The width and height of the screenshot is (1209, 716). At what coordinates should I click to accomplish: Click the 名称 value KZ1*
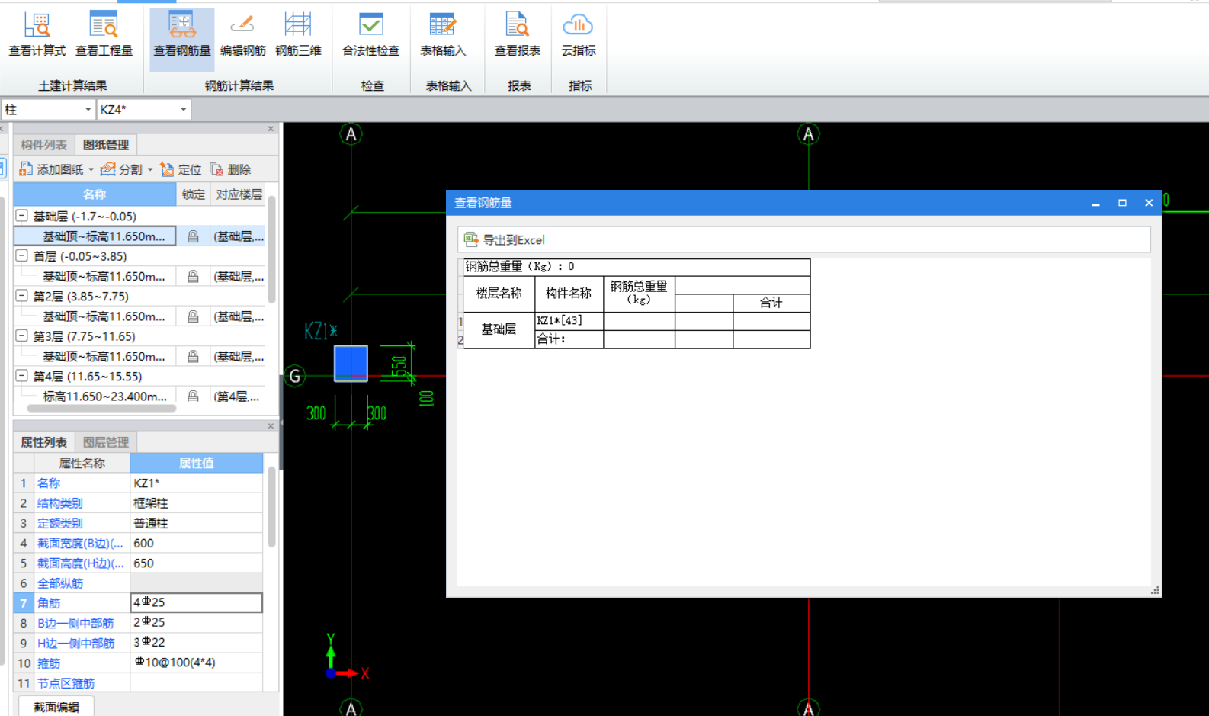pos(197,483)
